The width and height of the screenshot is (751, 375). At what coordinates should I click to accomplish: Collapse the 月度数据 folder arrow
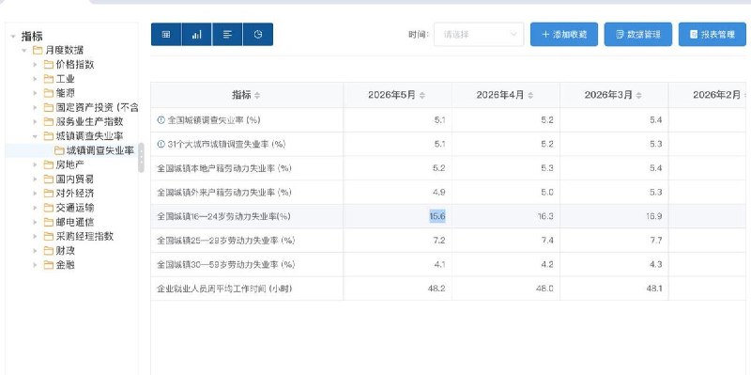click(24, 51)
